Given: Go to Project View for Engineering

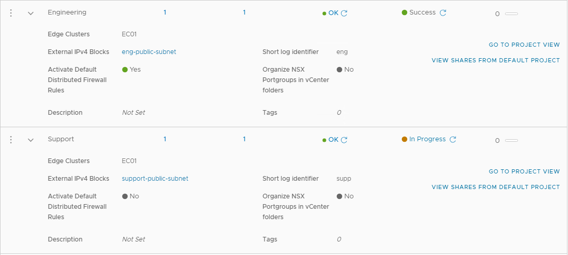Looking at the screenshot, I should click(524, 45).
